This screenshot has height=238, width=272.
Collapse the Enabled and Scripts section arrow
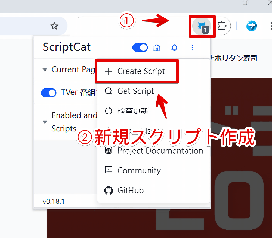point(45,122)
